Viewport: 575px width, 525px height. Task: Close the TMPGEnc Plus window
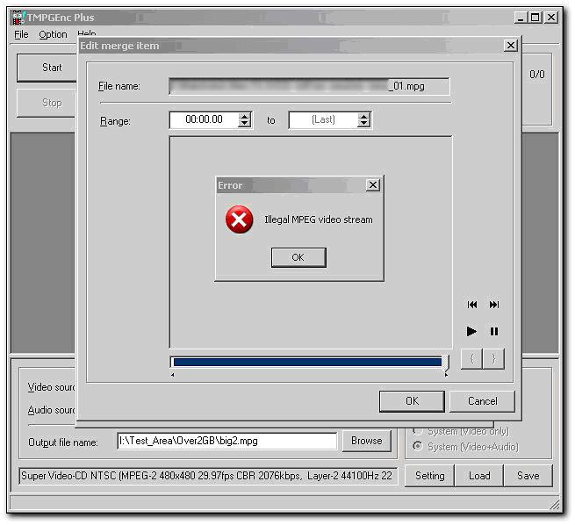click(x=551, y=18)
